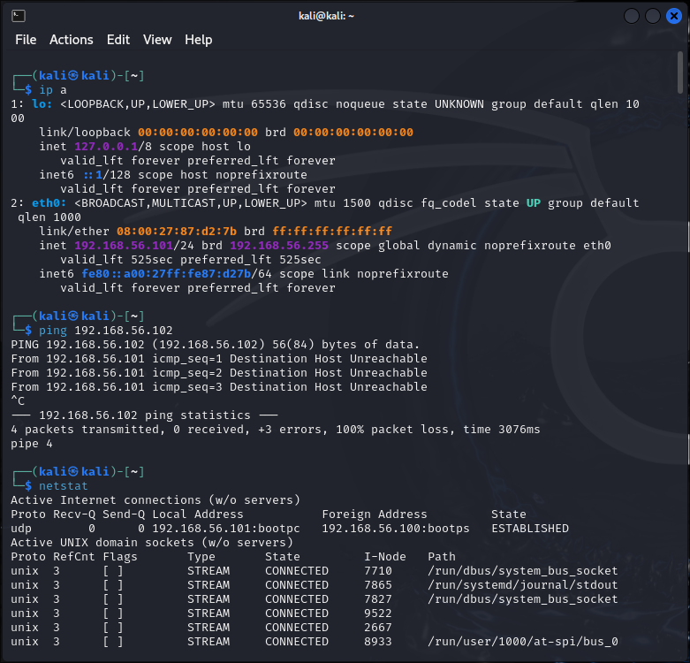Image resolution: width=690 pixels, height=663 pixels.
Task: Click the terminal icon in the title bar
Action: [x=19, y=16]
